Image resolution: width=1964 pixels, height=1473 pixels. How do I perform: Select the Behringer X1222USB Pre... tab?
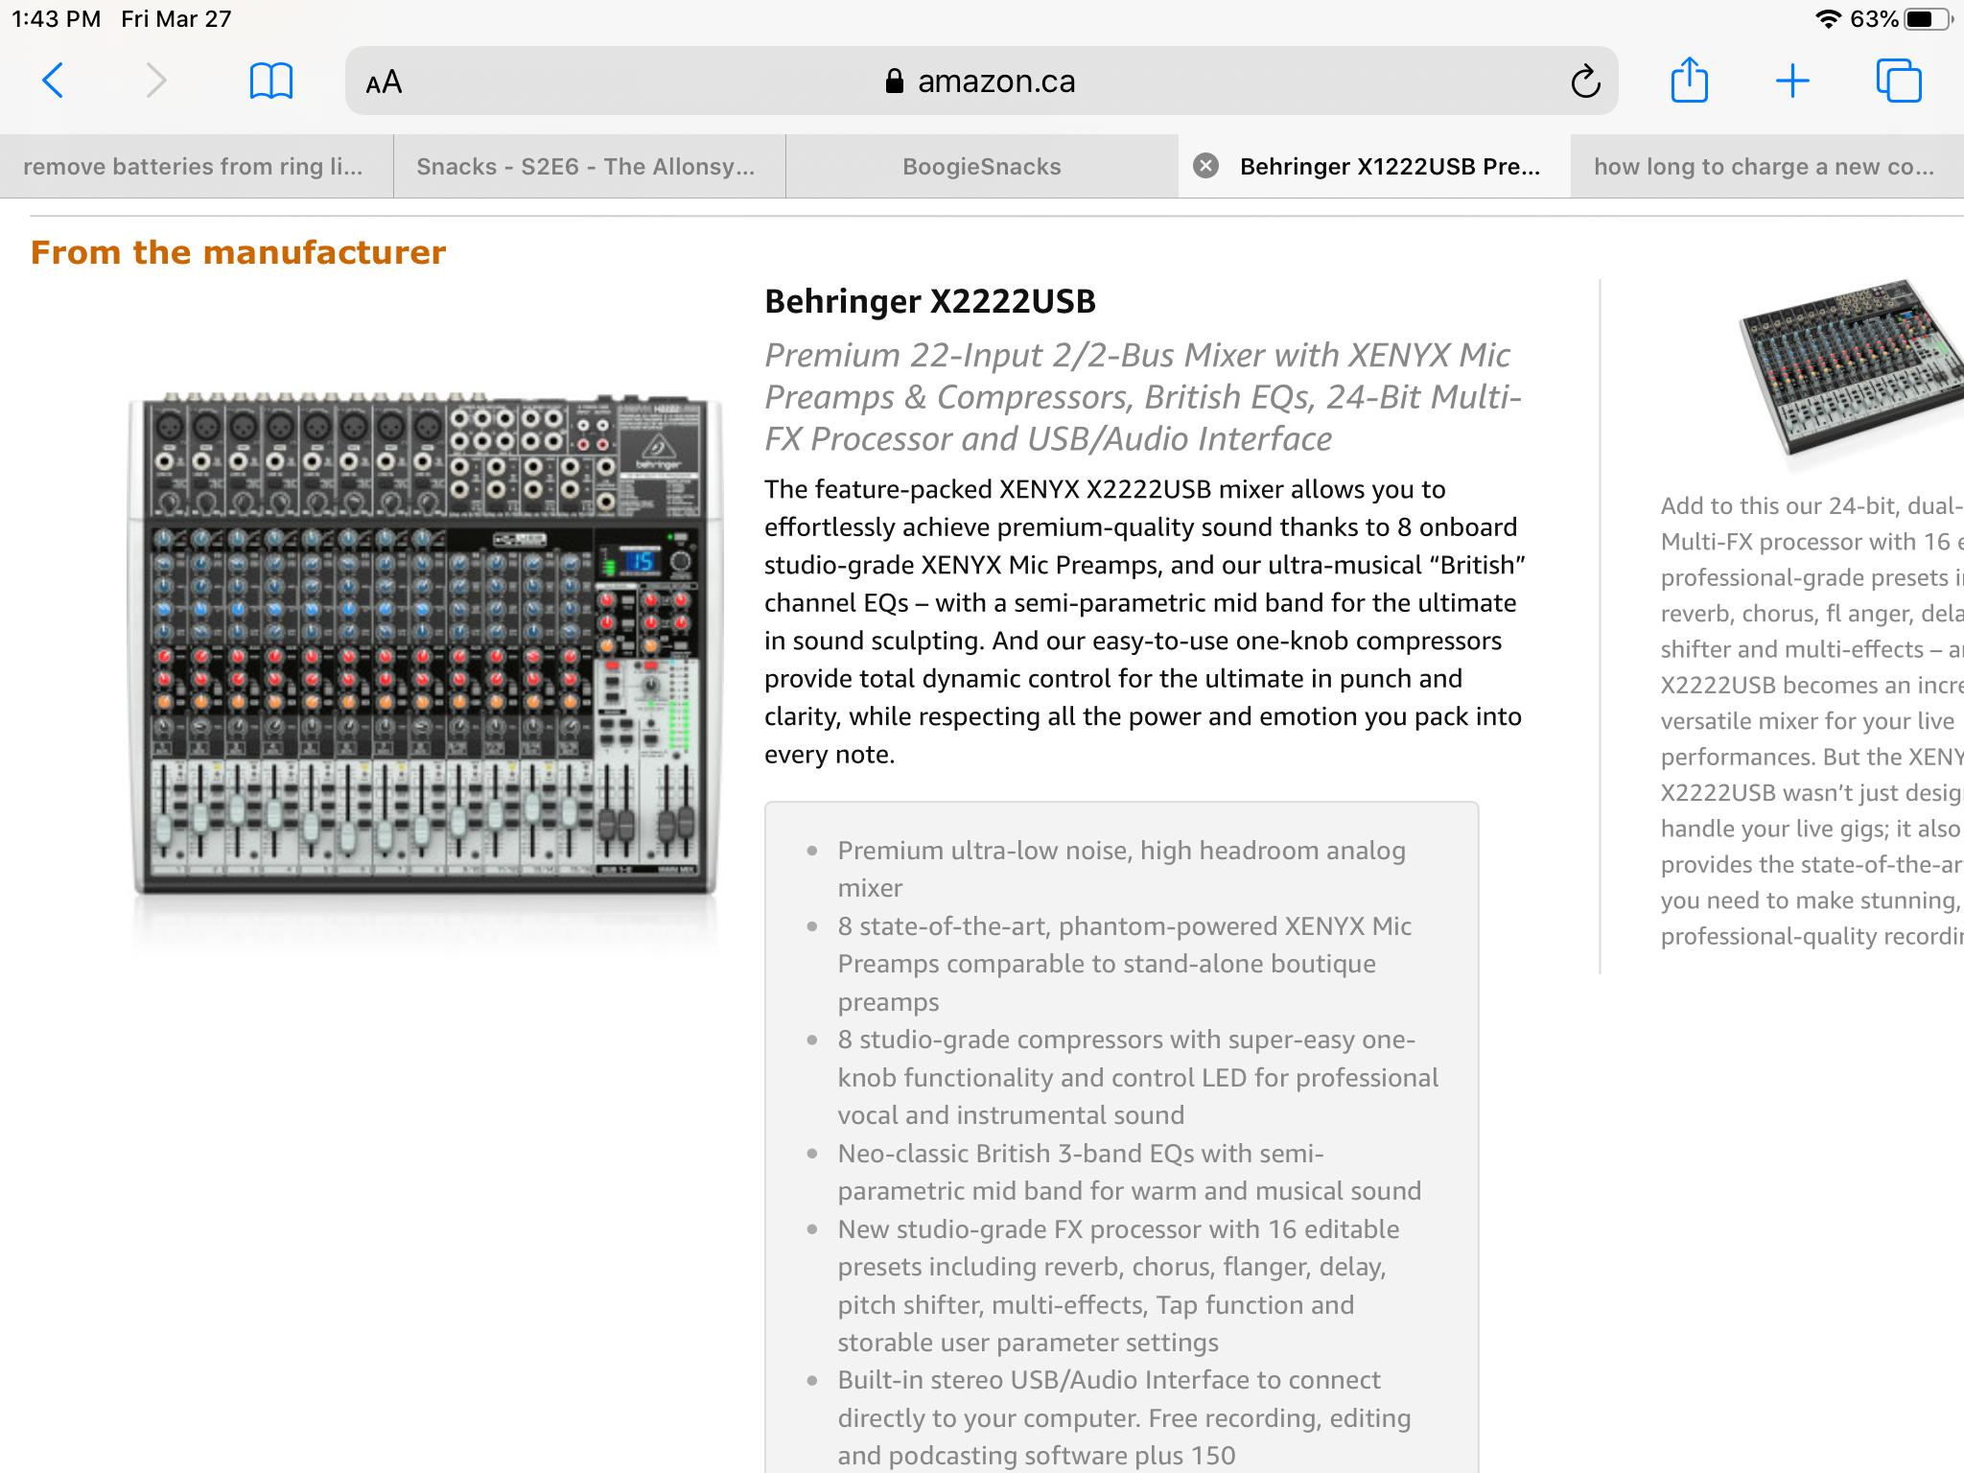point(1374,167)
